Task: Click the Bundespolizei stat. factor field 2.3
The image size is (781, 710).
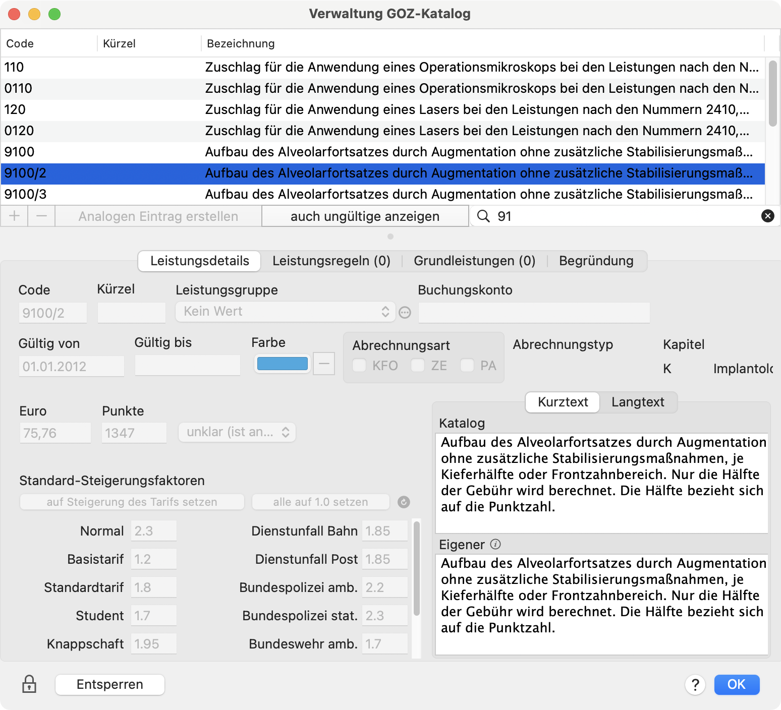Action: coord(385,616)
